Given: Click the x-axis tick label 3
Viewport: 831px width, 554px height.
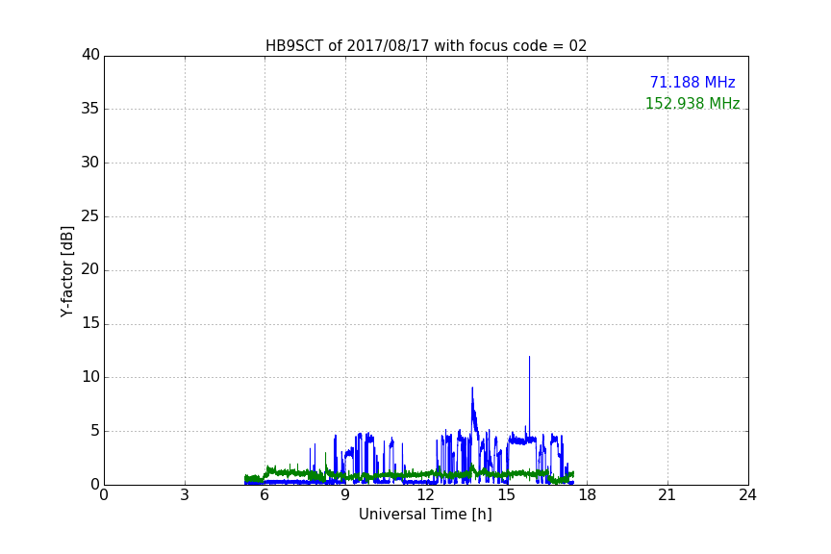Looking at the screenshot, I should (x=185, y=495).
